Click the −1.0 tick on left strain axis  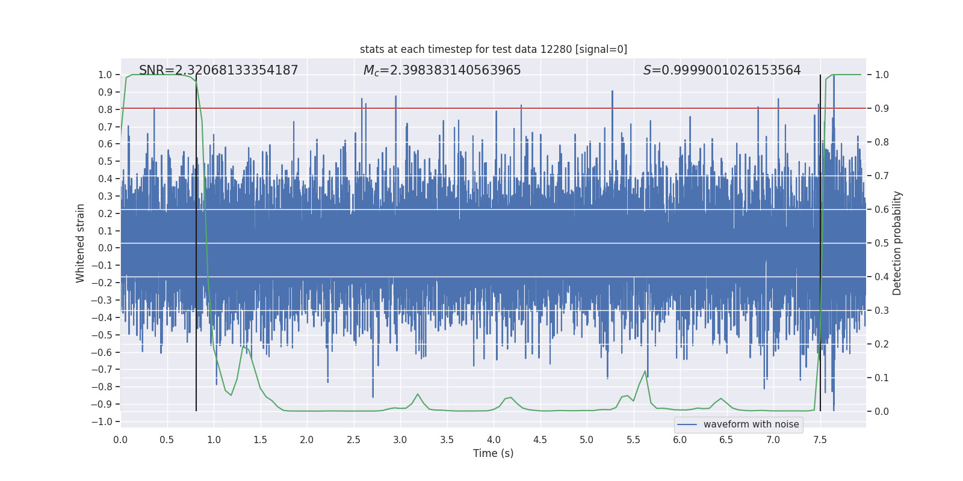(x=102, y=421)
